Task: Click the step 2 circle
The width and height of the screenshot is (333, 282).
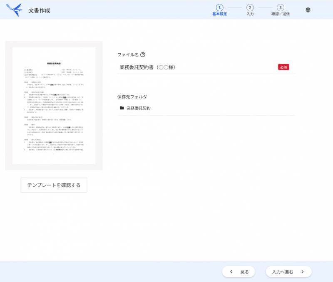Action: tap(250, 7)
